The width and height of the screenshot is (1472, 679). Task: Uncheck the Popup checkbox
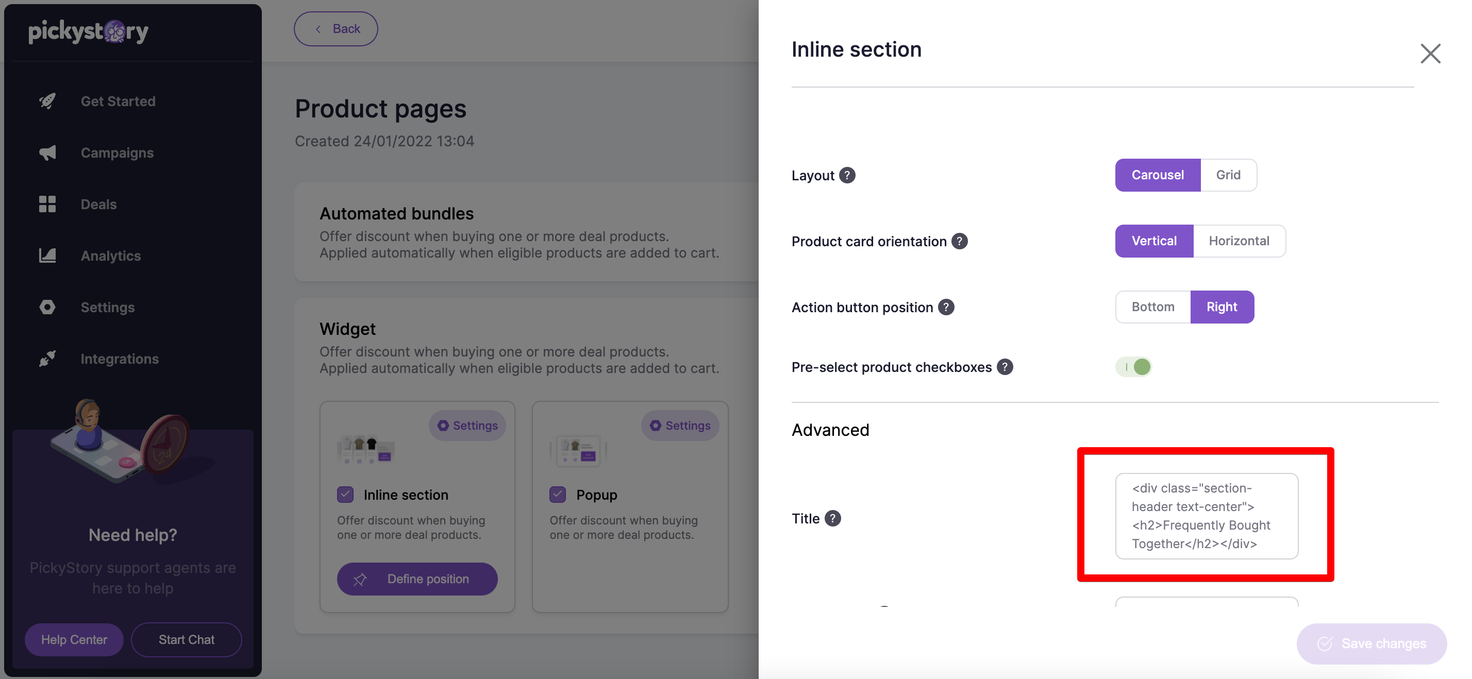558,494
